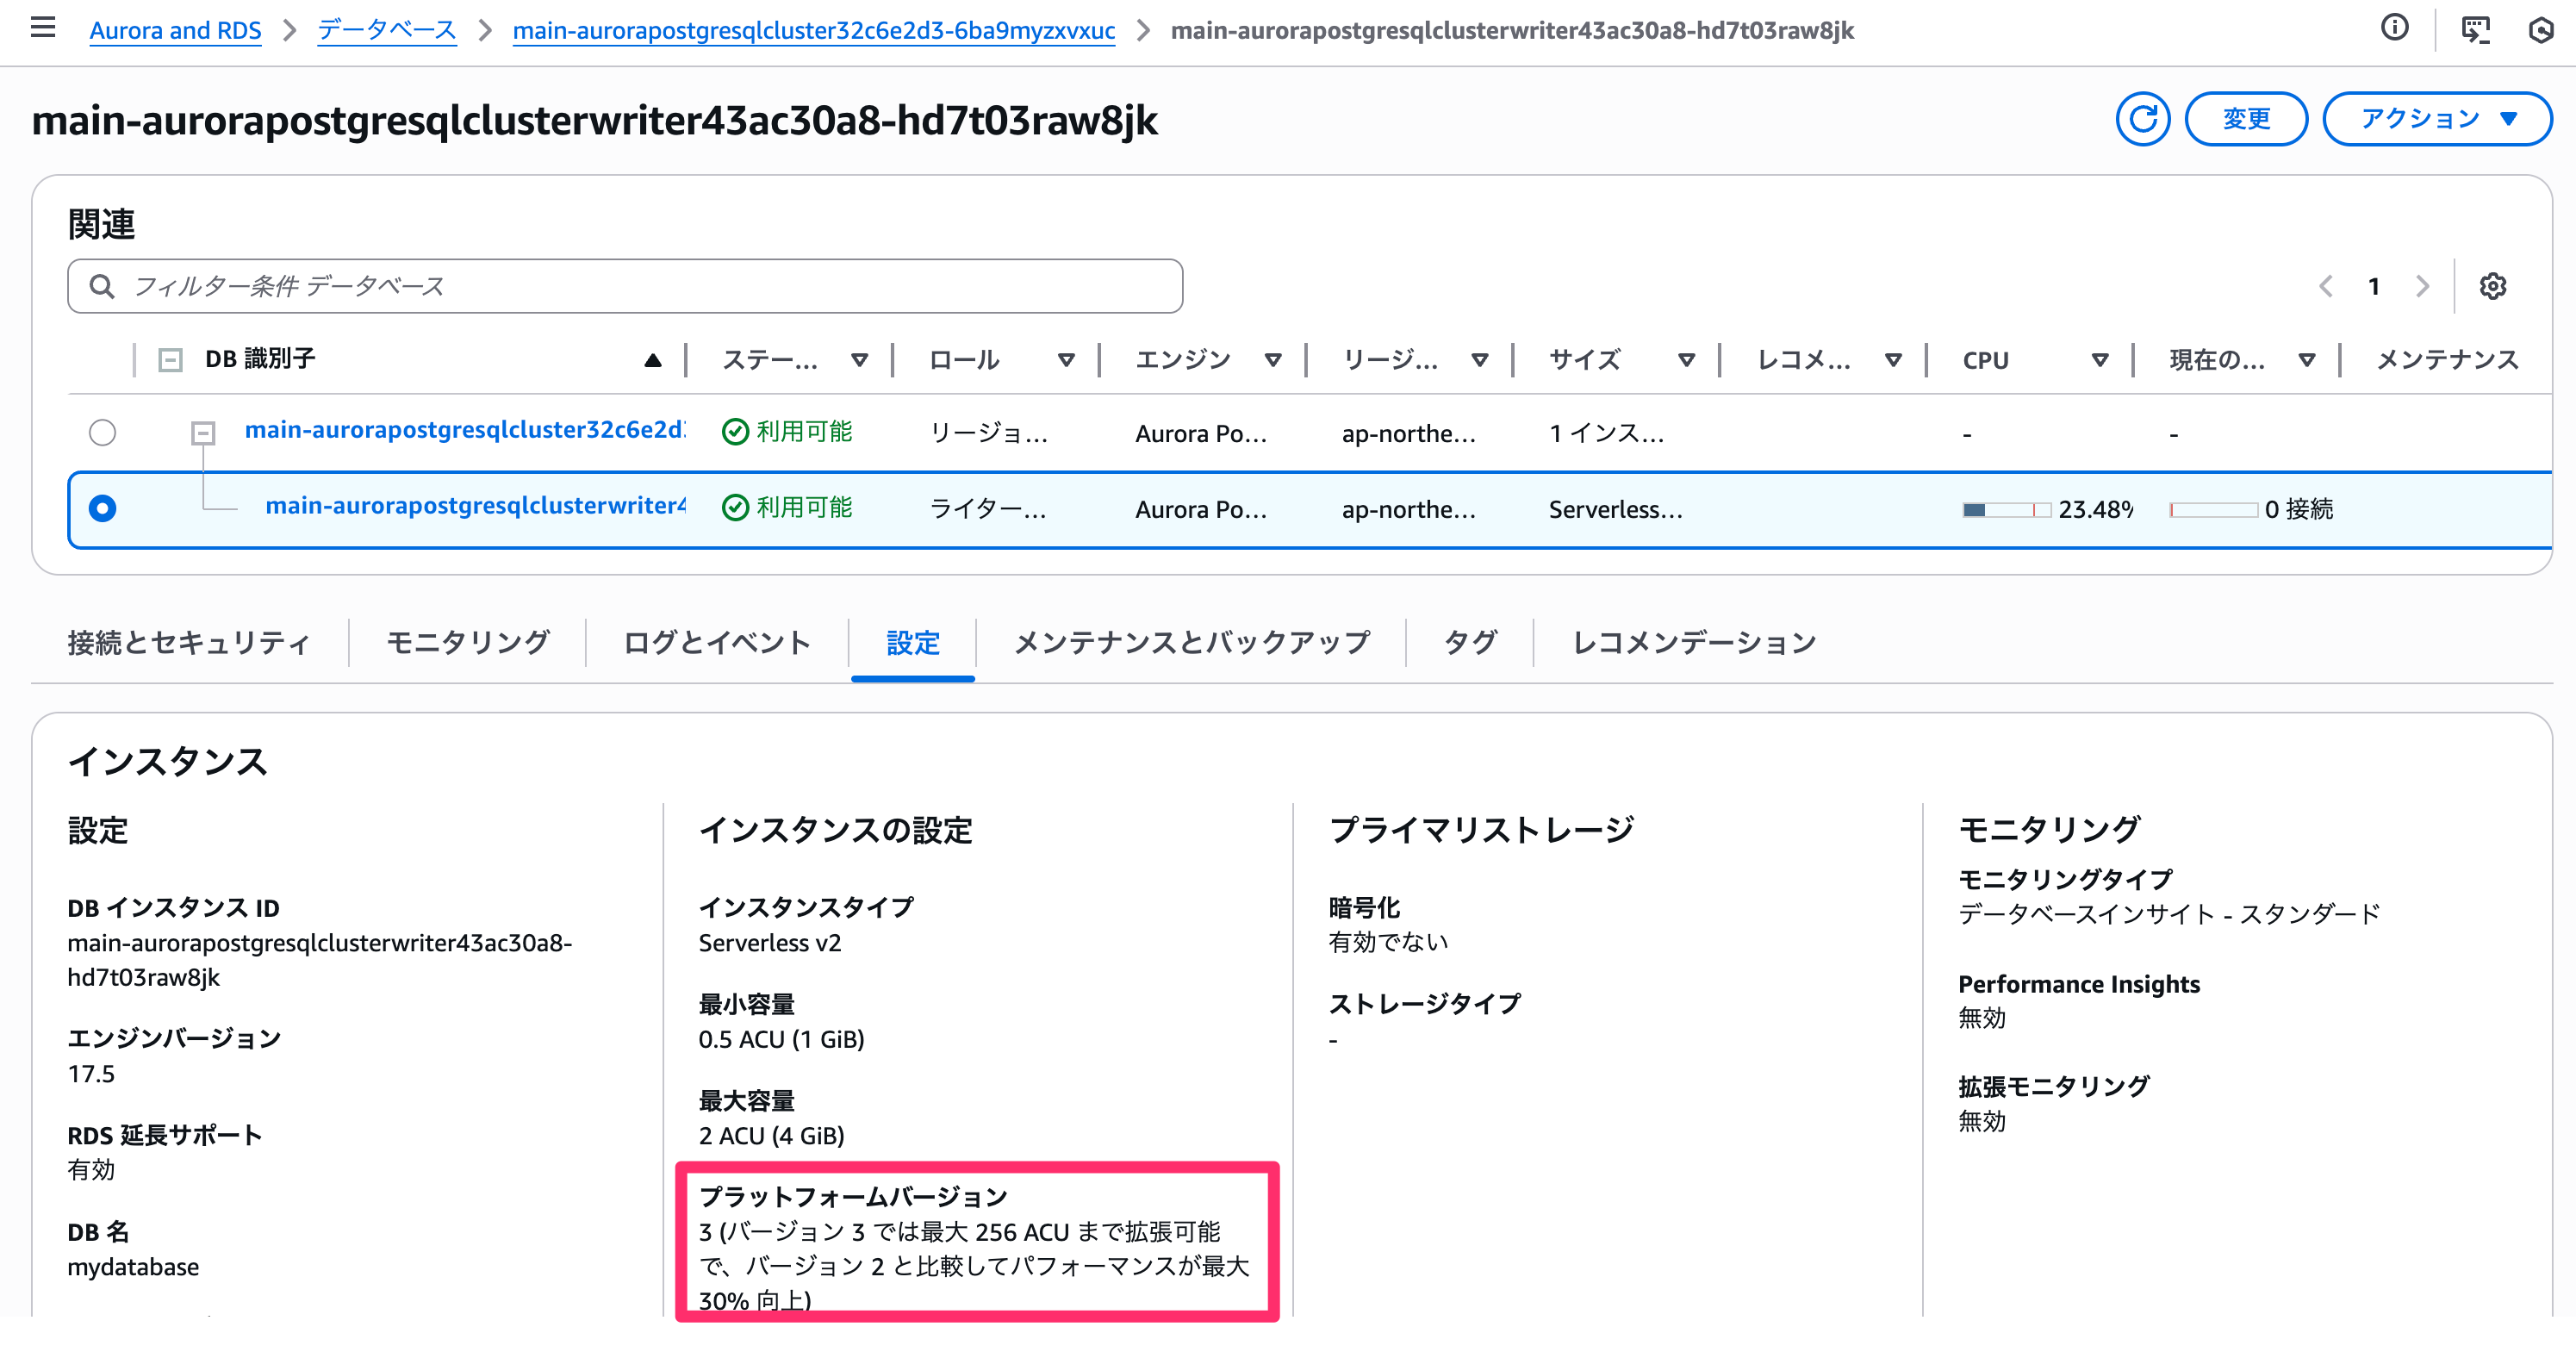Image resolution: width=2576 pixels, height=1358 pixels.
Task: Click the RDS 延長サポート label
Action: coord(165,1136)
